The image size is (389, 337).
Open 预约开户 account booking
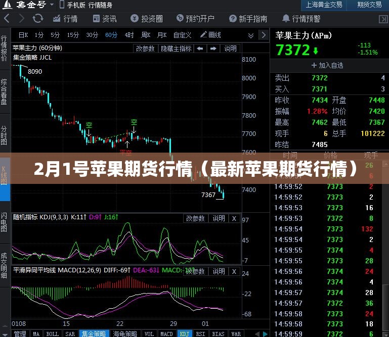195,19
